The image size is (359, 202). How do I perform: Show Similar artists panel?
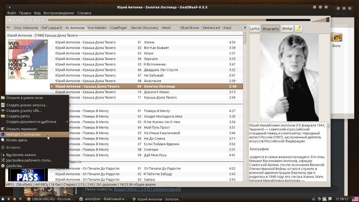(287, 29)
